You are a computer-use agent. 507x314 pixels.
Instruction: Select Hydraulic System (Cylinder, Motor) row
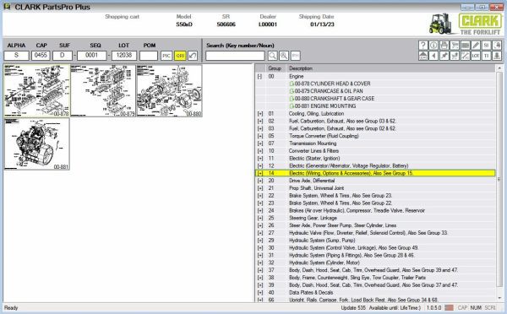click(375, 263)
